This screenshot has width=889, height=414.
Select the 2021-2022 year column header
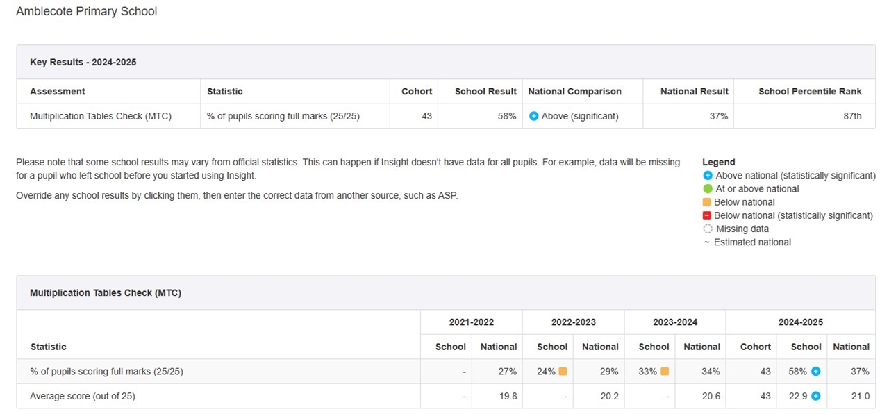point(471,322)
